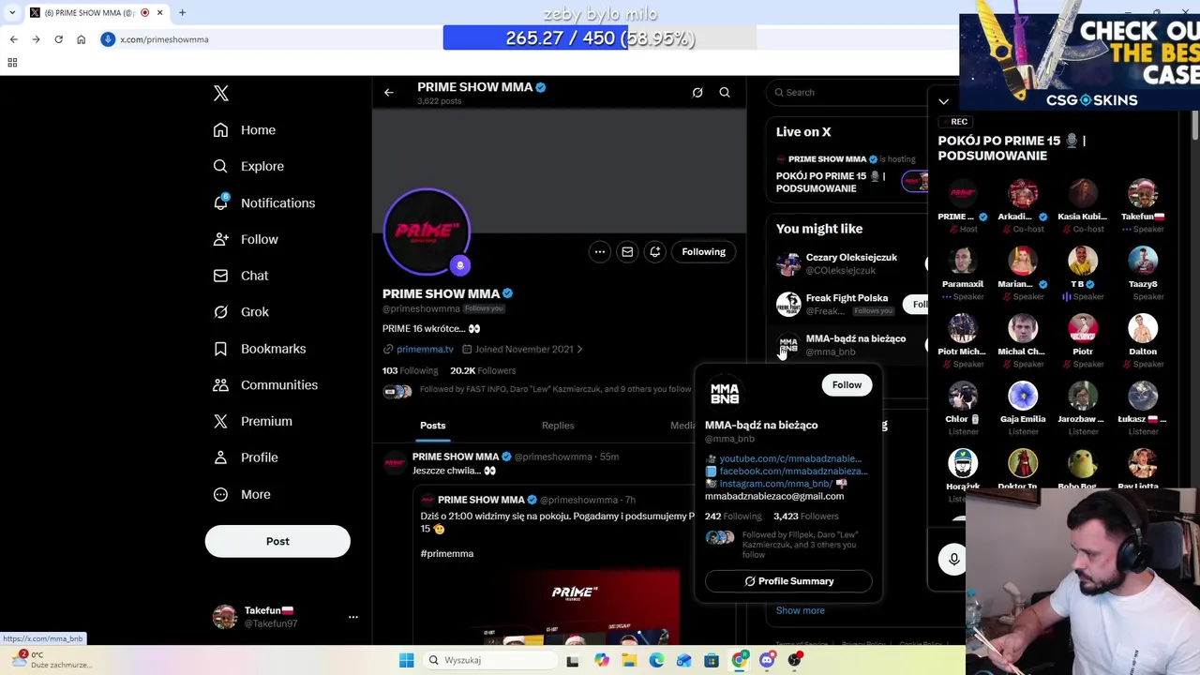Open browser home button
This screenshot has height=675, width=1200.
click(81, 39)
